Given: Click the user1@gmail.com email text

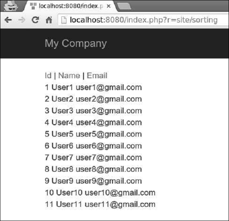Looking at the screenshot, I should coord(109,87).
